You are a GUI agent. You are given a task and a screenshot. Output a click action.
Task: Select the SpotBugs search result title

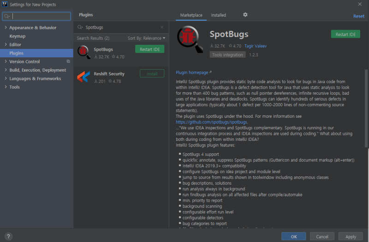[x=103, y=49]
